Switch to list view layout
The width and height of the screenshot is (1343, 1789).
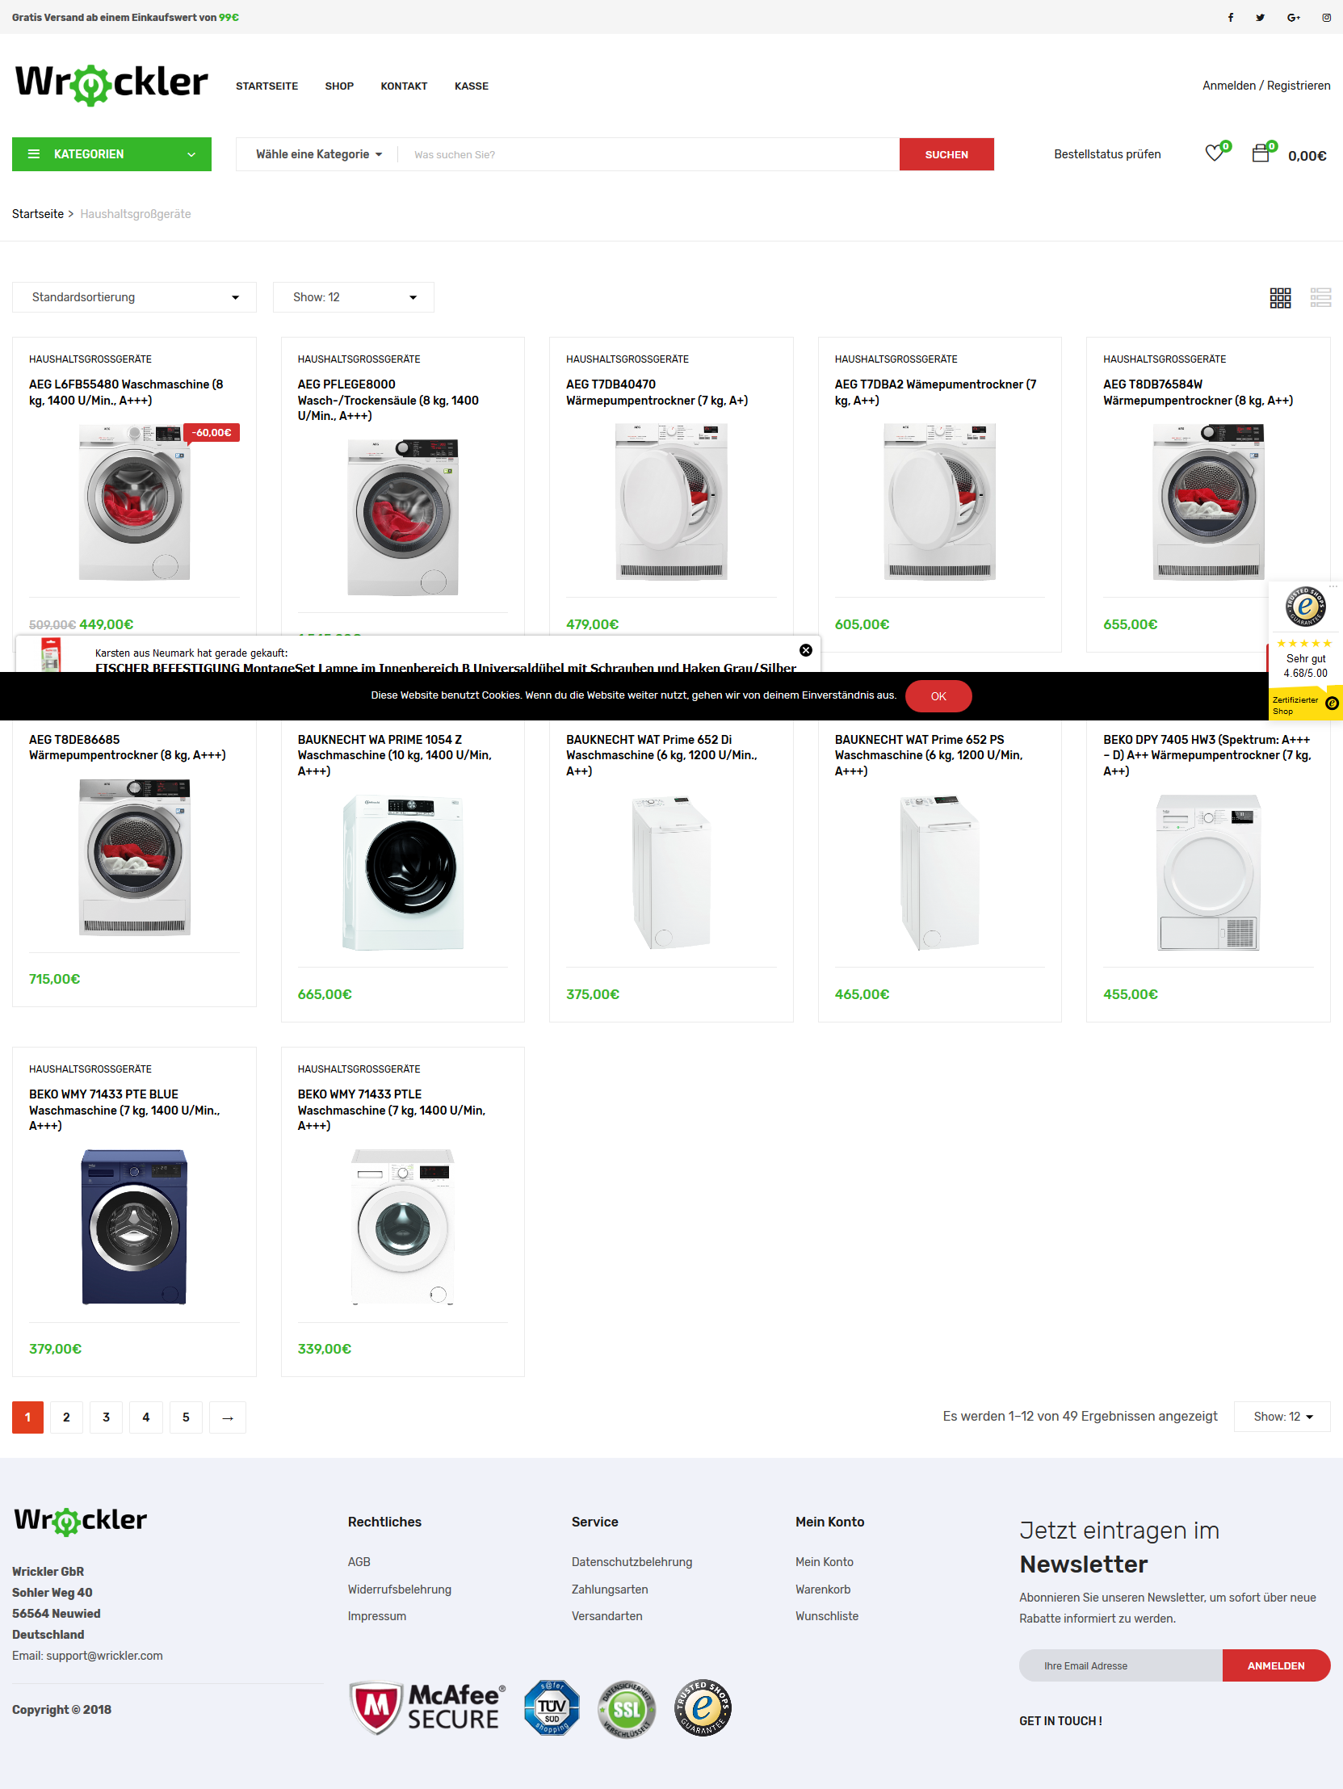pyautogui.click(x=1320, y=297)
